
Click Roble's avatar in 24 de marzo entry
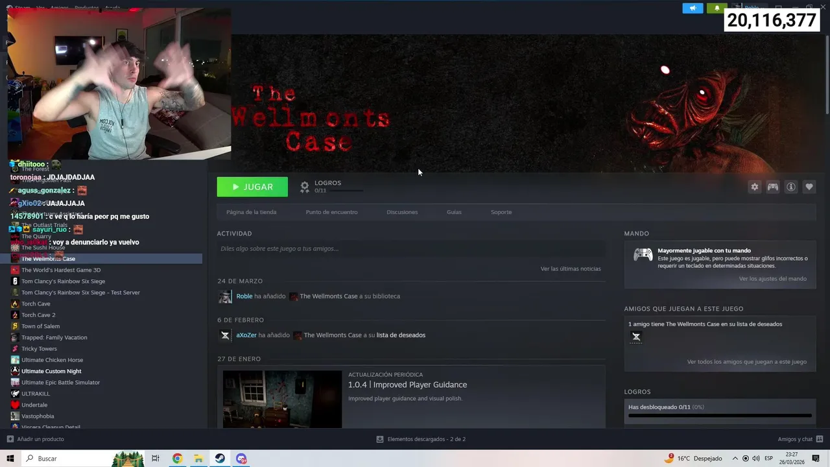(x=225, y=296)
